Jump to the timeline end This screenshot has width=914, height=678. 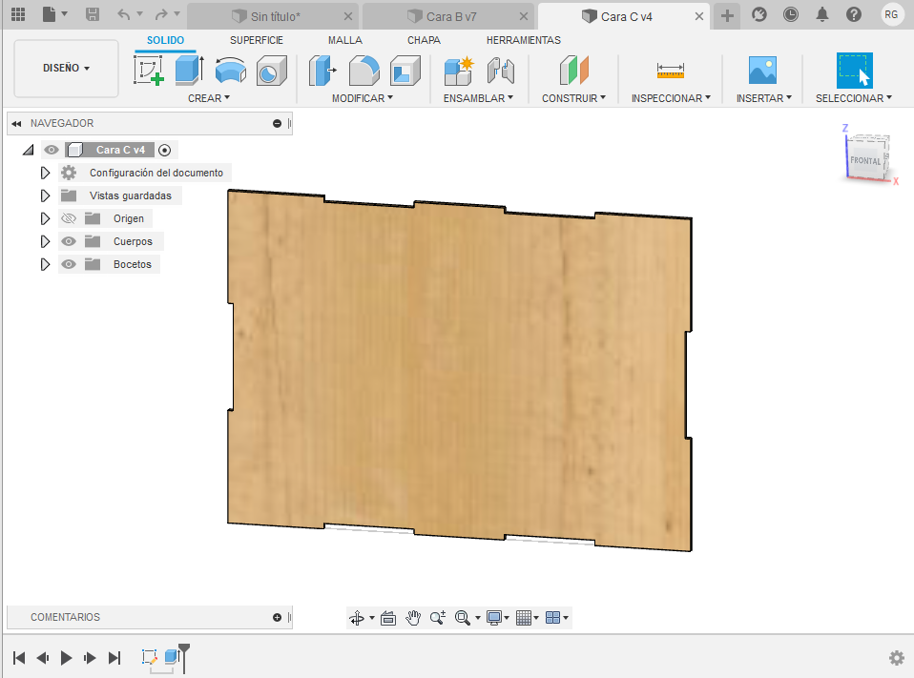click(114, 658)
